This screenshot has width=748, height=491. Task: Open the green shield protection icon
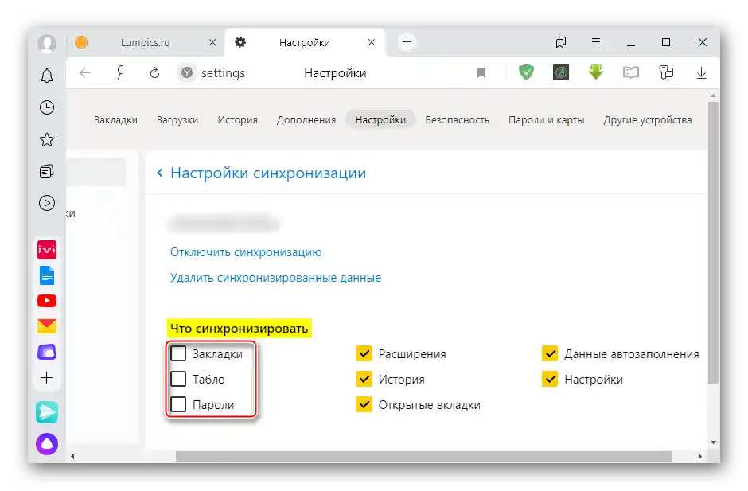coord(526,72)
